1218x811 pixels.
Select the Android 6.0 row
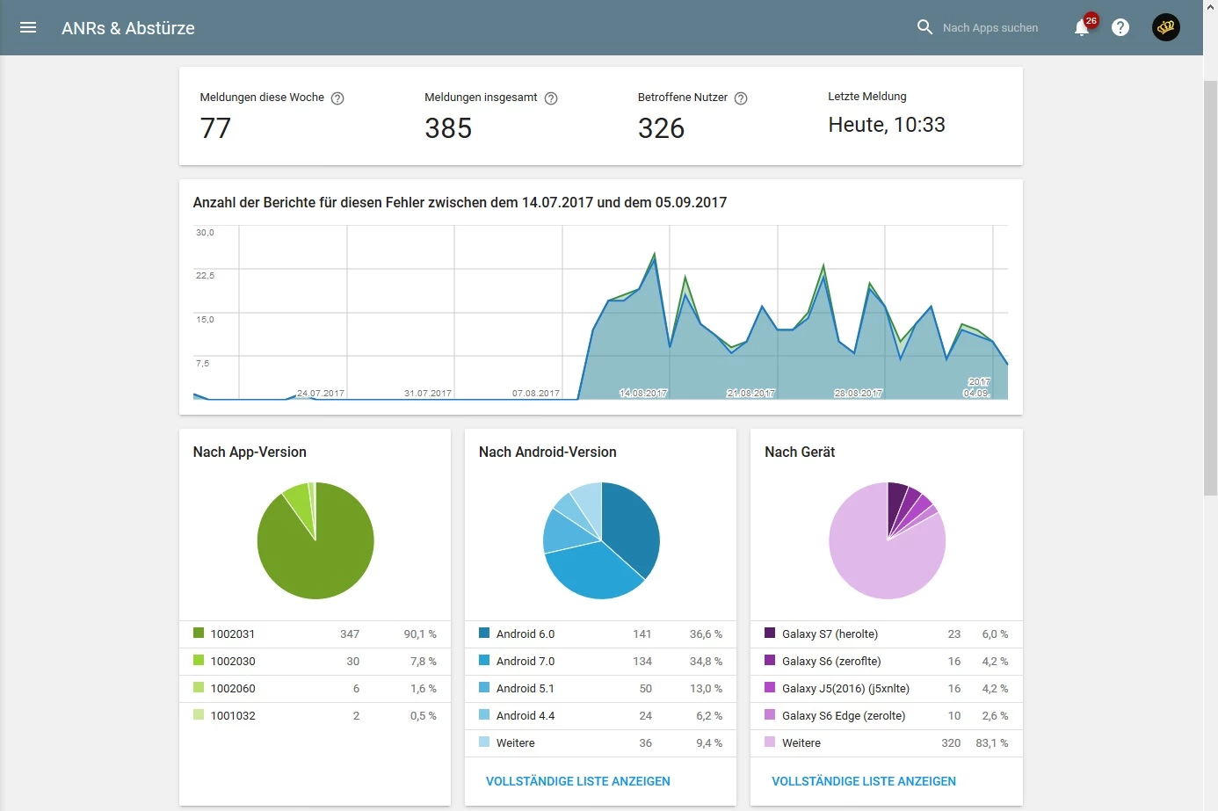(600, 634)
